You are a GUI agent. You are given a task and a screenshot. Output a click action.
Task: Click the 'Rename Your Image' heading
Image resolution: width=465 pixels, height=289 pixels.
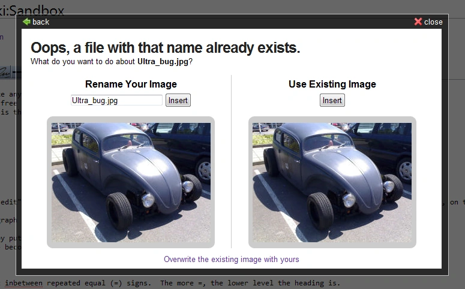coord(131,84)
